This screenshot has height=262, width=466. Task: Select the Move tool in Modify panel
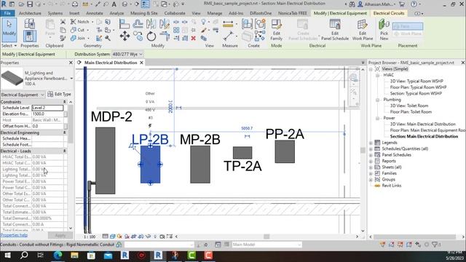125,36
